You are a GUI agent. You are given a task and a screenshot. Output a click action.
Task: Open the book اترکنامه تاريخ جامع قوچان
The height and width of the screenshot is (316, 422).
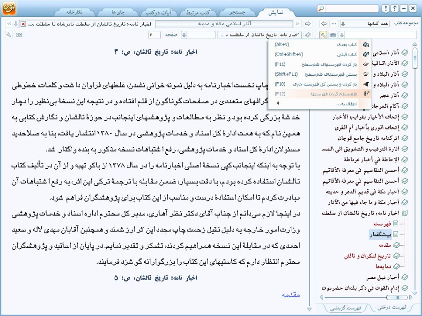point(368,138)
